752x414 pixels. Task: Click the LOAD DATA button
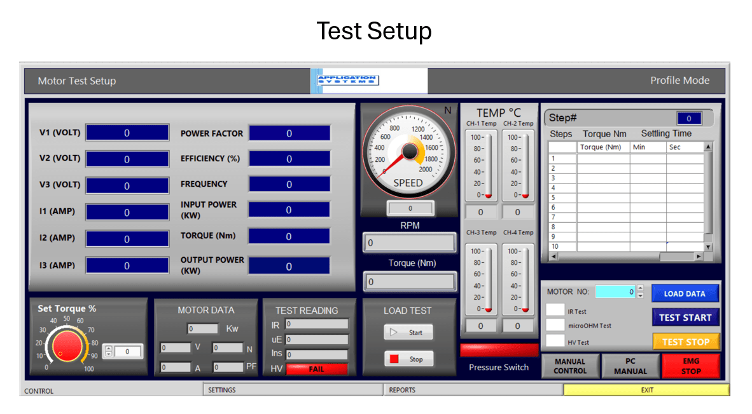pyautogui.click(x=685, y=293)
